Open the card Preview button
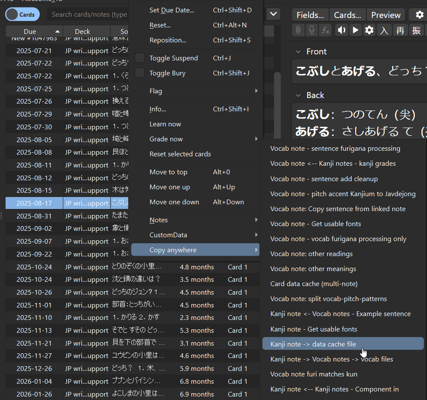 click(x=386, y=15)
